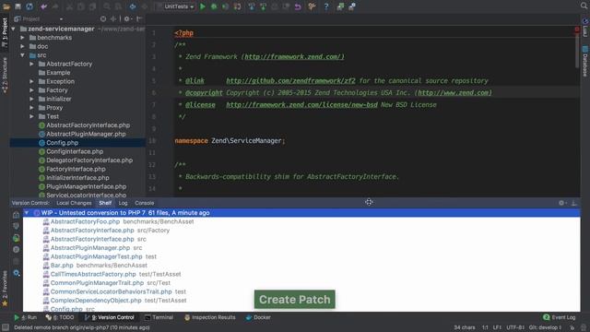Open the Console tab
Screen dimensions: 590x332
coord(145,203)
